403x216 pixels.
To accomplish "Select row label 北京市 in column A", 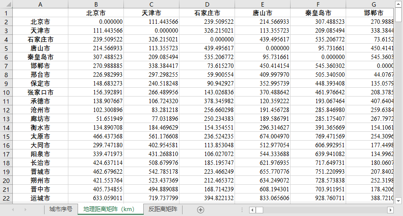I will 41,22.
